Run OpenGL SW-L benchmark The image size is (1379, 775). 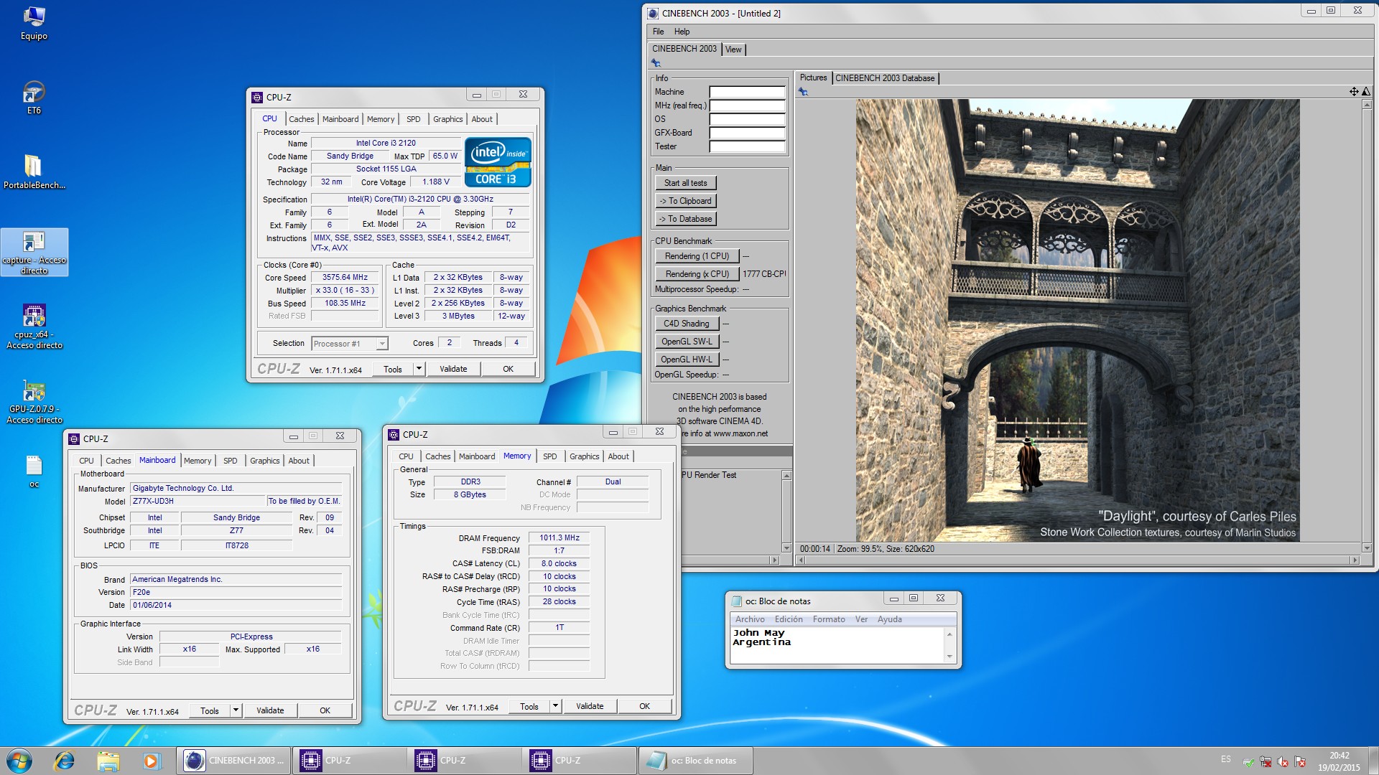point(687,342)
